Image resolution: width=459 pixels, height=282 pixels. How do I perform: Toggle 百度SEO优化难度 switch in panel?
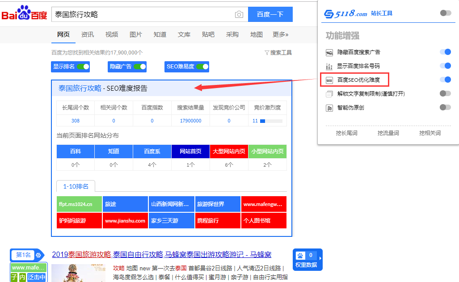coord(446,80)
